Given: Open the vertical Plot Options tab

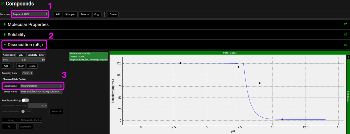Looking at the screenshot, I should pos(348,97).
